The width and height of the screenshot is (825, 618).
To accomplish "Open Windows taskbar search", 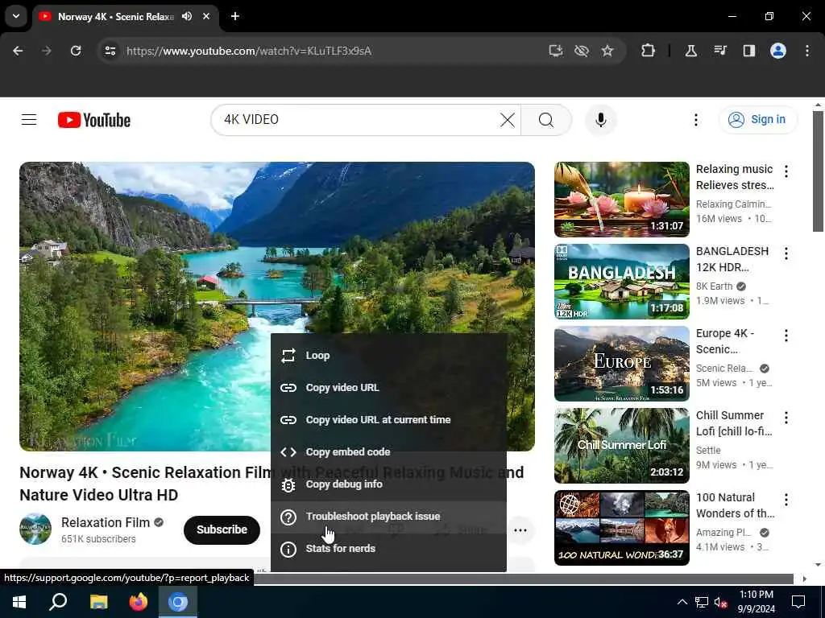I will pos(58,602).
